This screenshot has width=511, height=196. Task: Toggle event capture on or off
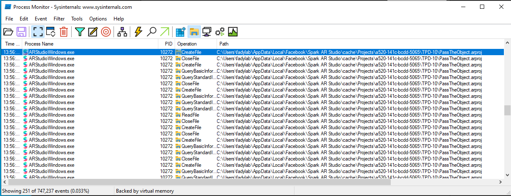click(x=38, y=31)
